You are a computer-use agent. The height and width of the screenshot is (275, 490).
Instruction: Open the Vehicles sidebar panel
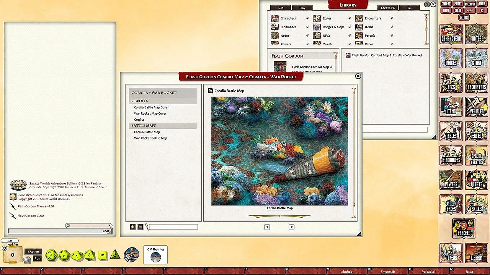point(476,107)
